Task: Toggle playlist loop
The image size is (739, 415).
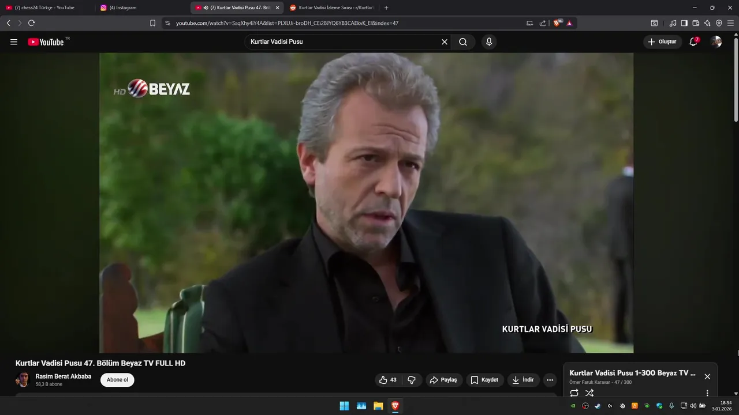Action: [574, 393]
